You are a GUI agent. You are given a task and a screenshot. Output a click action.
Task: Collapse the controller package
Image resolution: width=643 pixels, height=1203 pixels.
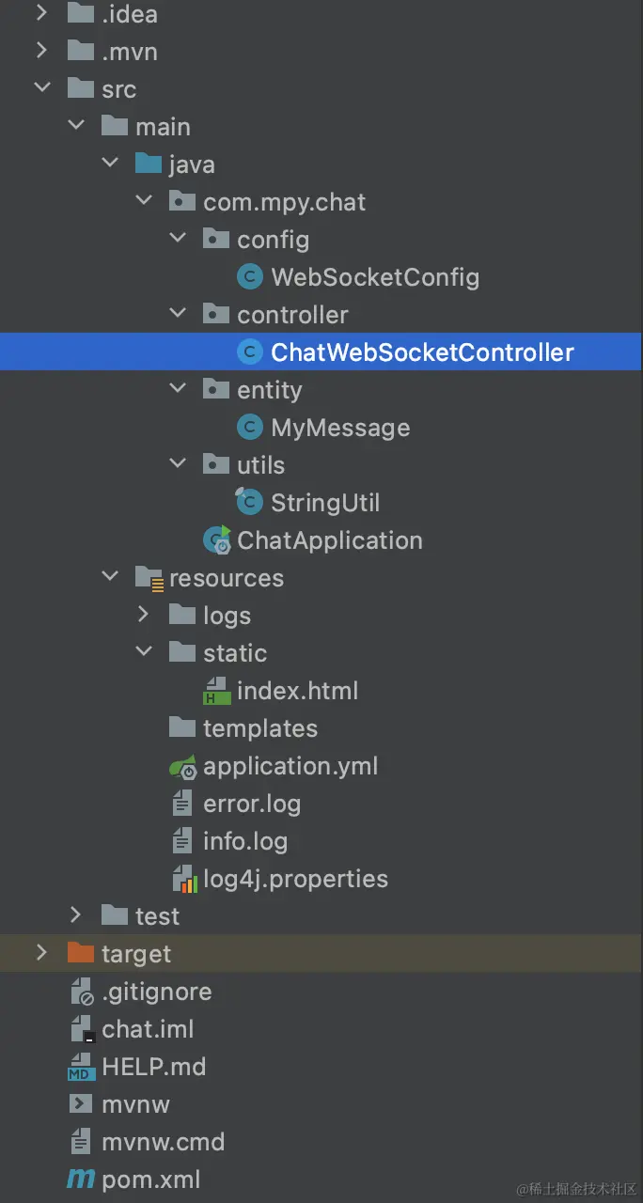178,315
